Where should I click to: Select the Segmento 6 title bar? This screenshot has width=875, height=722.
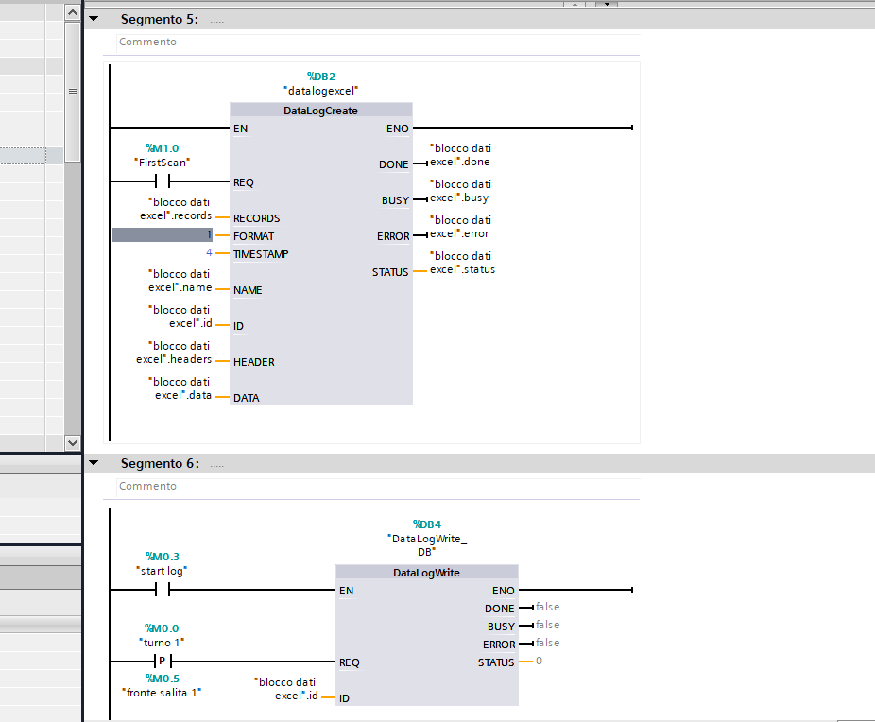point(472,463)
